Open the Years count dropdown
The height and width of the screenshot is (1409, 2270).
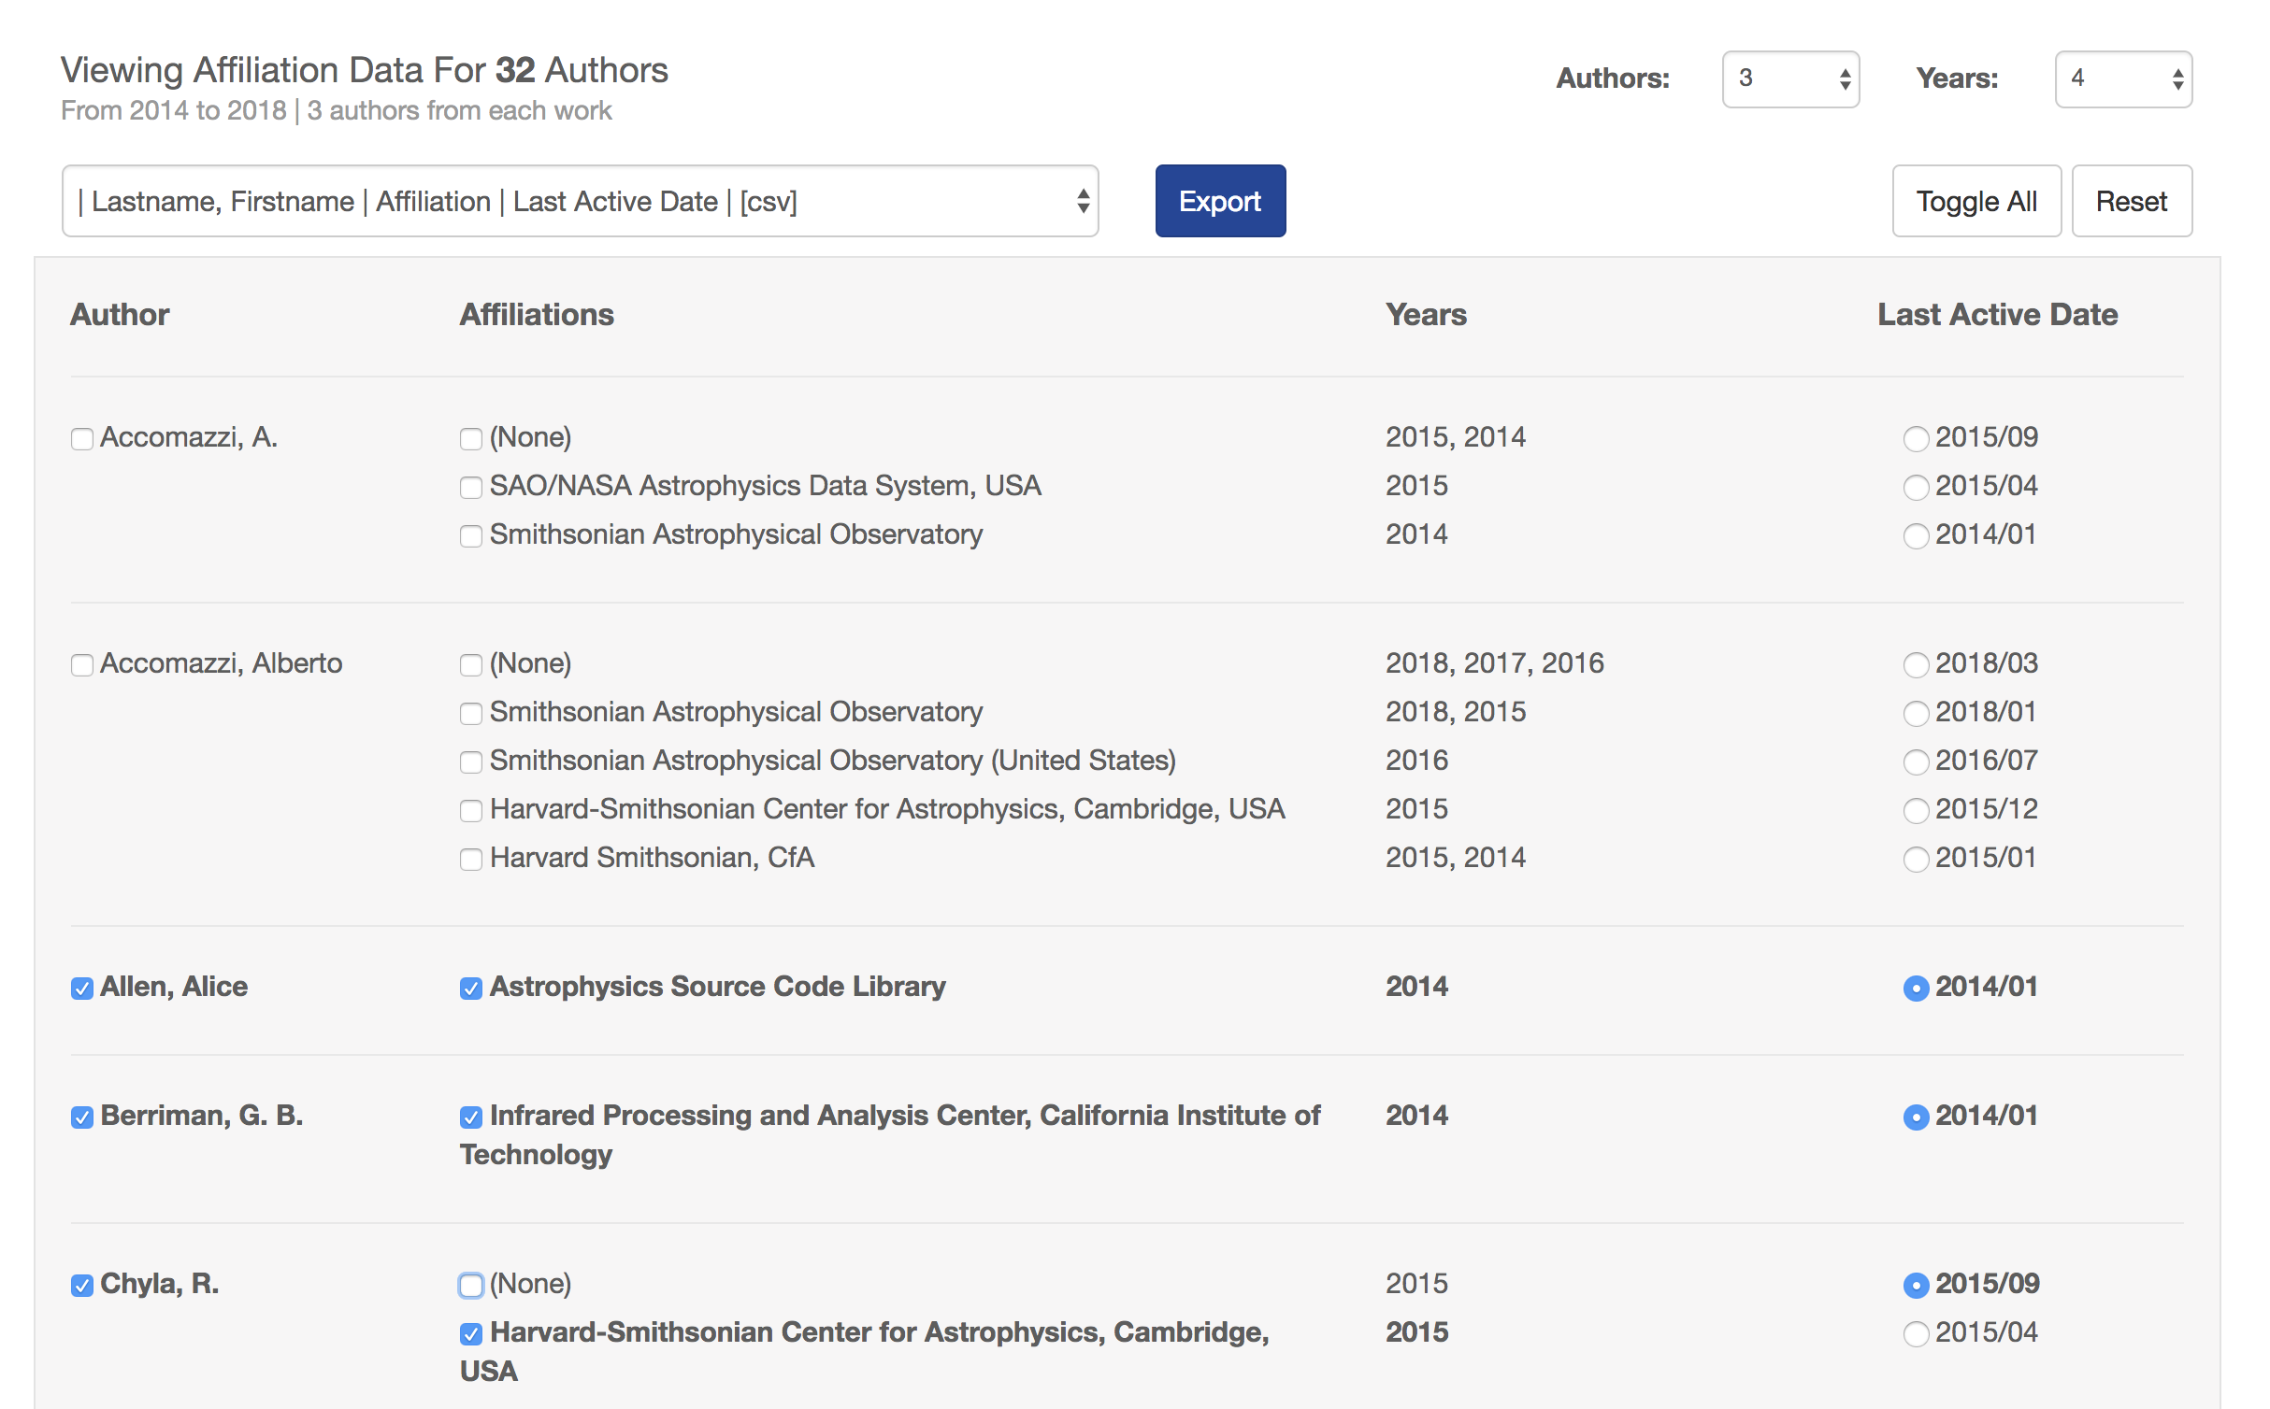pos(2122,79)
